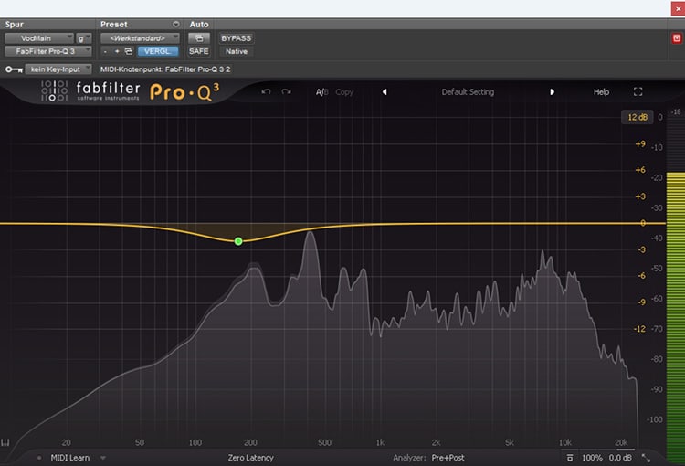The image size is (685, 466).
Task: Click the +9 gain scale label
Action: coord(640,143)
